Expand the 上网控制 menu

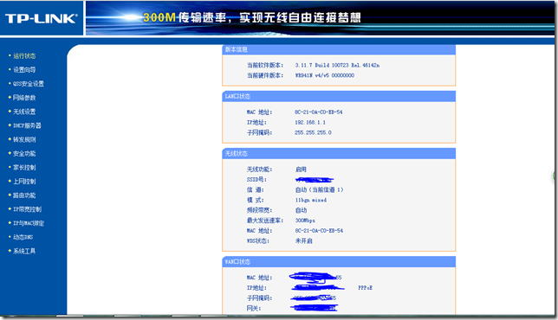pos(24,181)
